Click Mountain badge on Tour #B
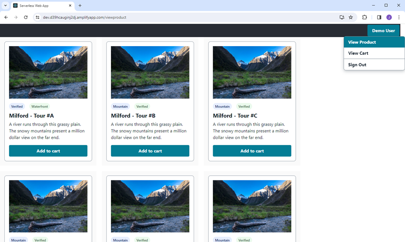Image resolution: width=405 pixels, height=242 pixels. coord(120,107)
